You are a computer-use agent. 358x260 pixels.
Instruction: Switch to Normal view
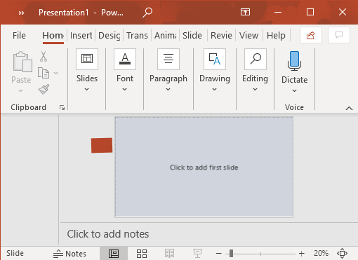point(114,254)
